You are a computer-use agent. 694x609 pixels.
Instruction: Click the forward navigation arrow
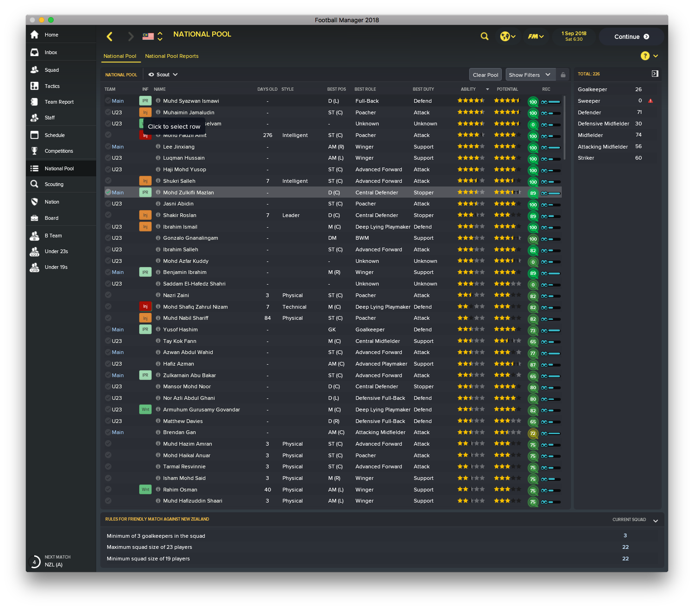pyautogui.click(x=131, y=37)
